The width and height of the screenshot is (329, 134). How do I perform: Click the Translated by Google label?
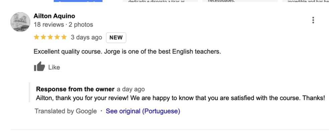pos(66,111)
